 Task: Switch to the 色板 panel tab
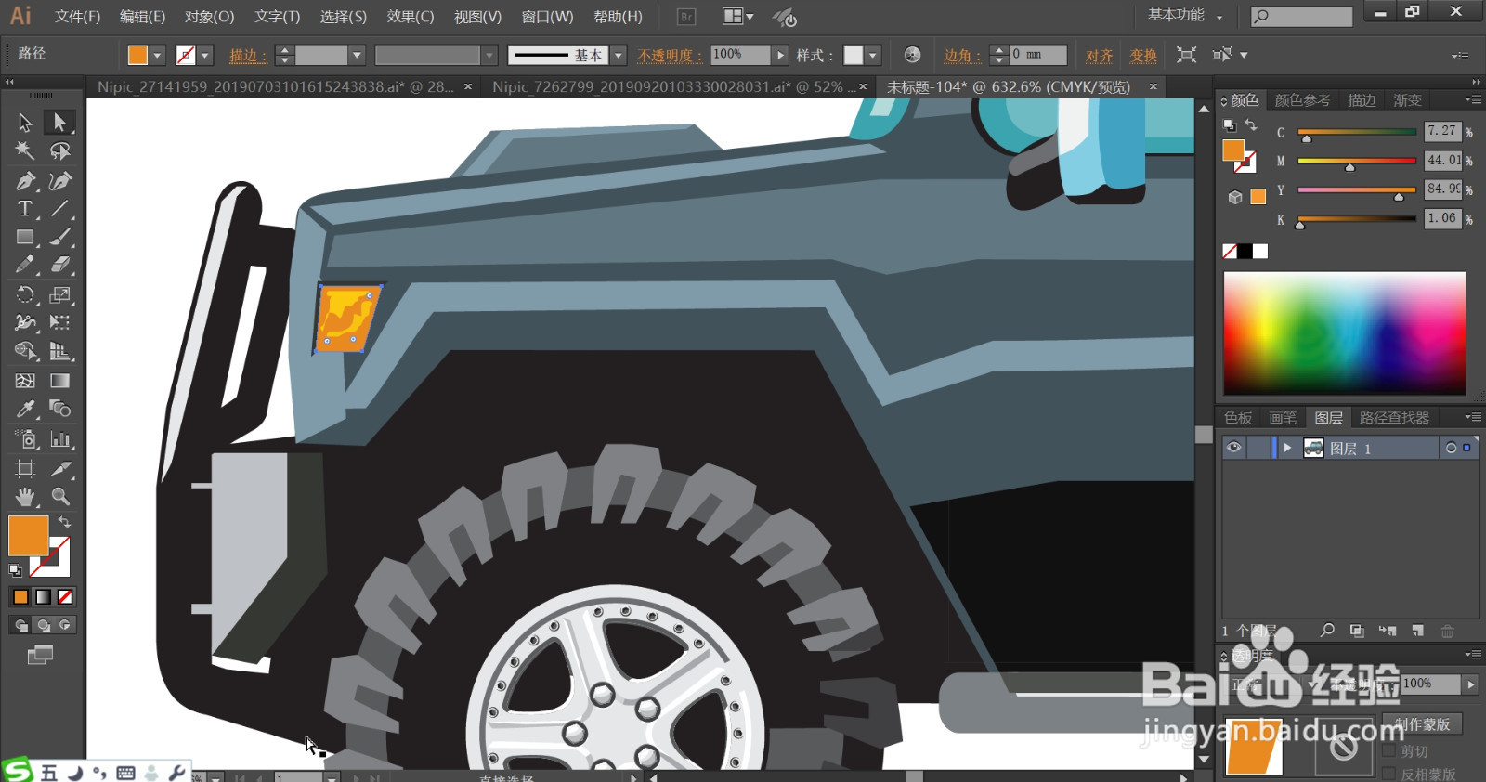point(1238,418)
